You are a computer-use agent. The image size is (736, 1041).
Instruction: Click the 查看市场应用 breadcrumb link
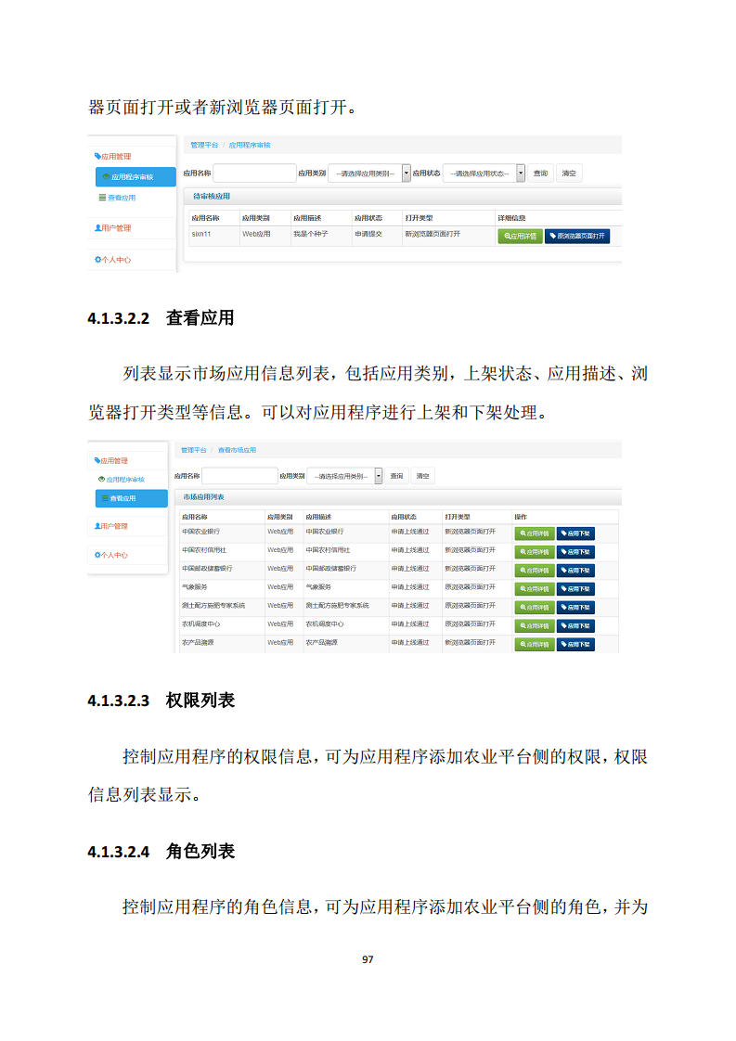[238, 450]
